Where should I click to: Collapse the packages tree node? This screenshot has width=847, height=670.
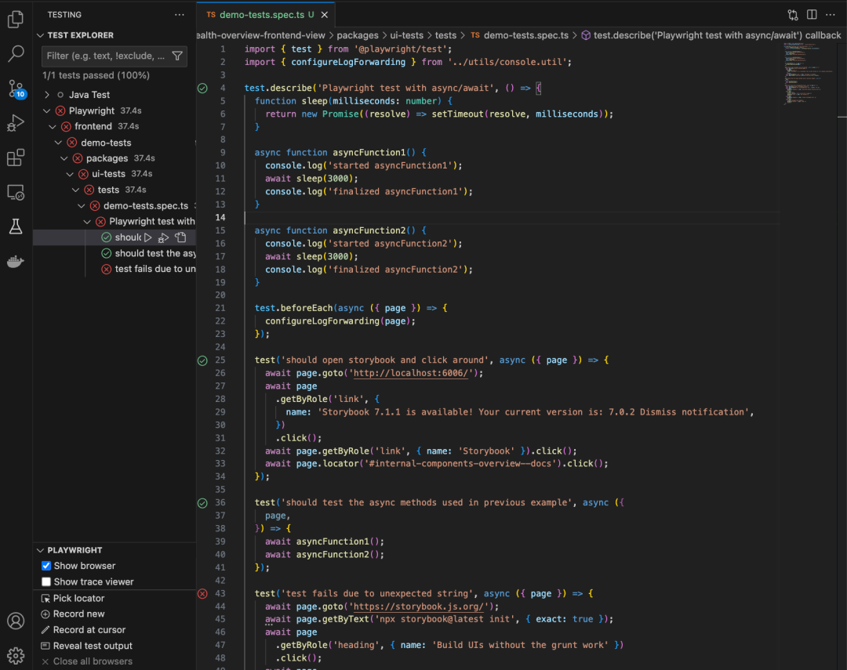coord(64,158)
